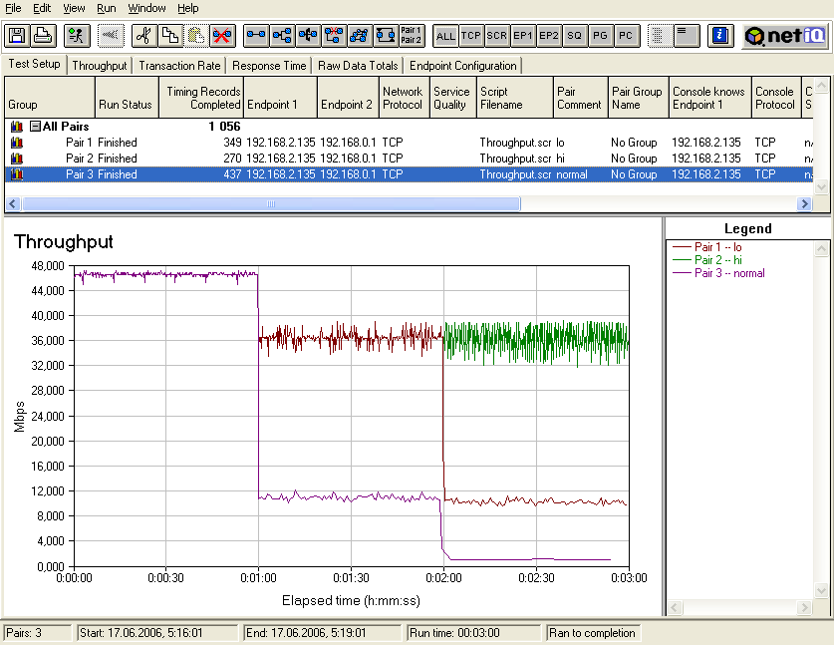Click the Save (floppy disk) toolbar icon
The image size is (834, 645).
point(17,36)
